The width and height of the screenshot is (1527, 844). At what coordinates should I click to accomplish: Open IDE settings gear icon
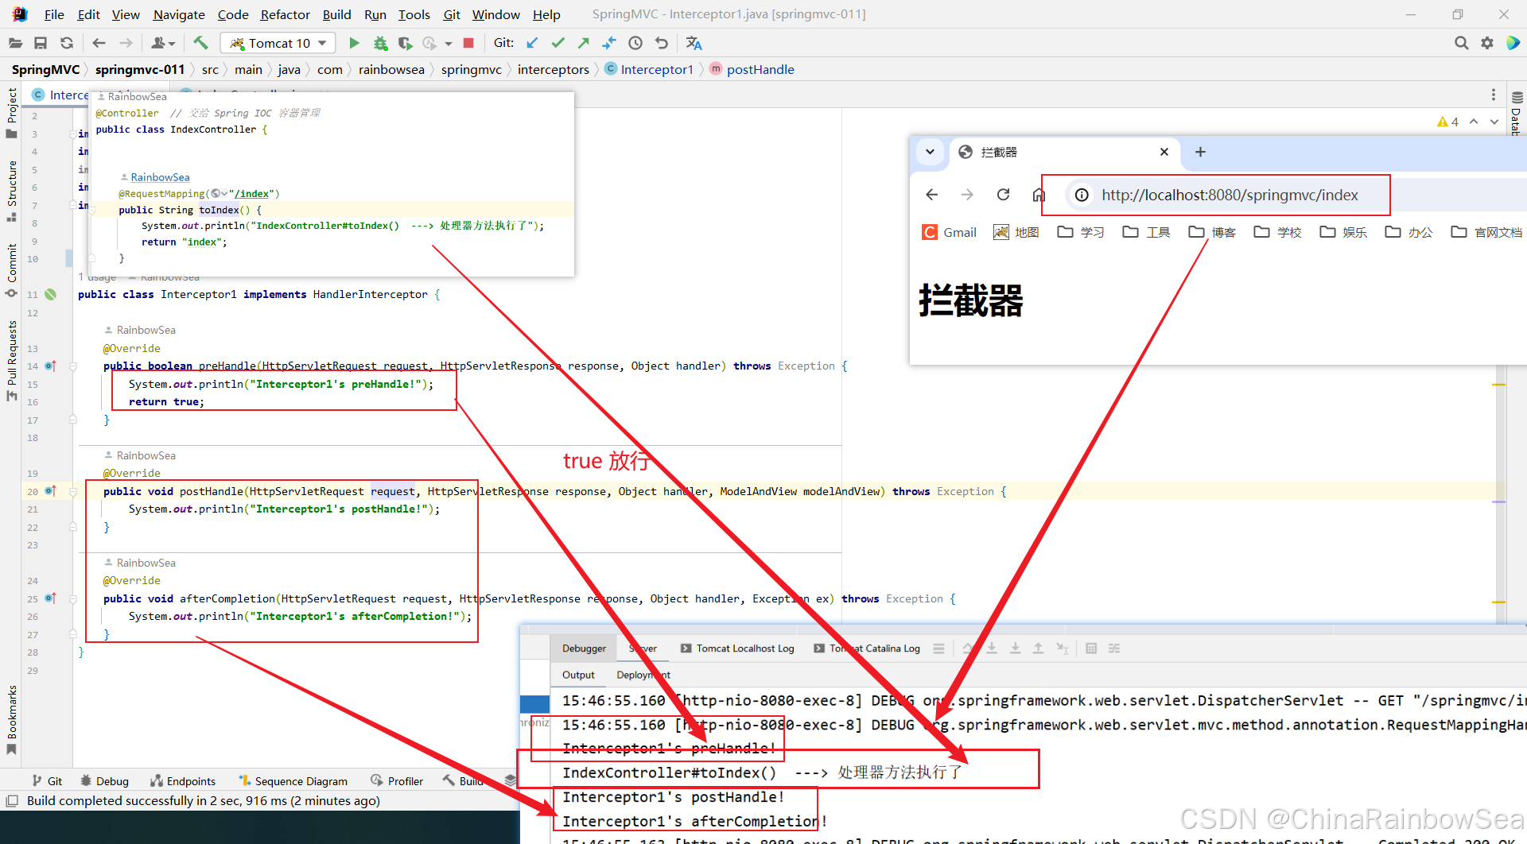(x=1487, y=43)
